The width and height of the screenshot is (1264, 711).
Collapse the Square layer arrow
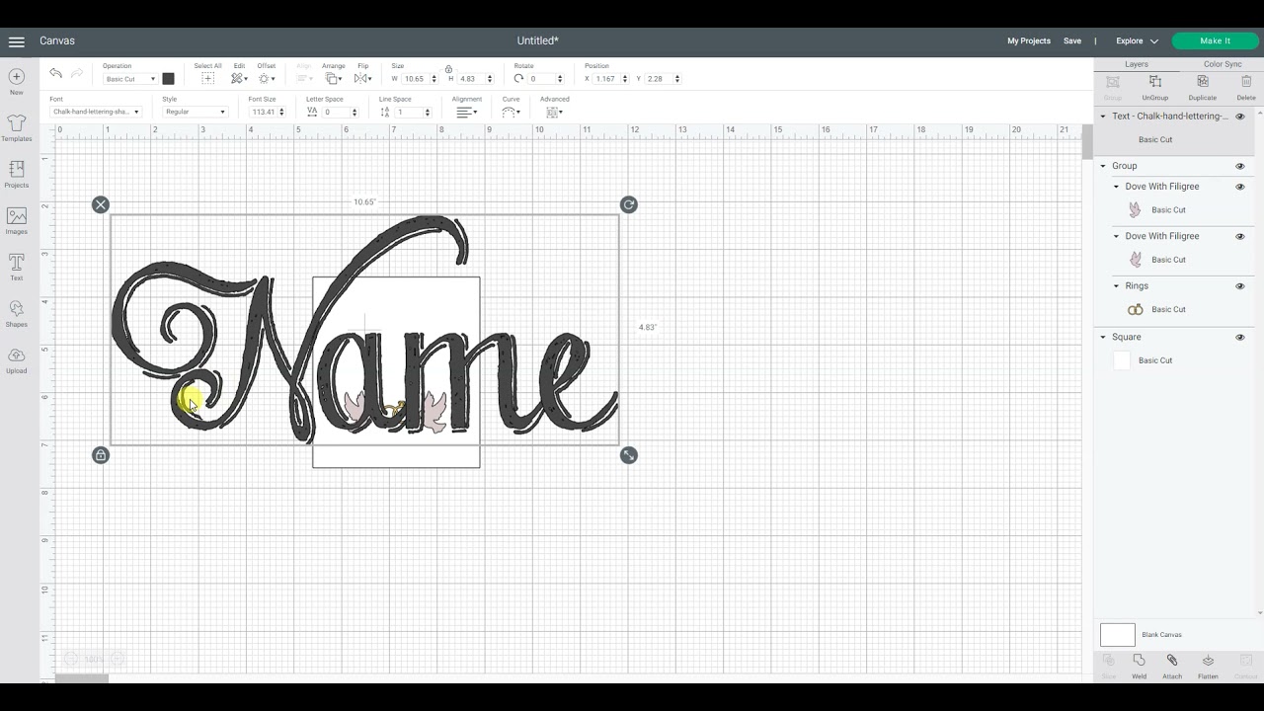[x=1104, y=337]
